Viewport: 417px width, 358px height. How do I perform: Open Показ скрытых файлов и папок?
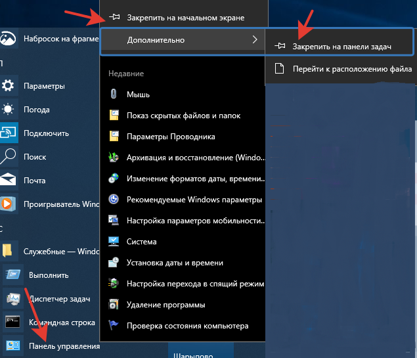pos(183,115)
